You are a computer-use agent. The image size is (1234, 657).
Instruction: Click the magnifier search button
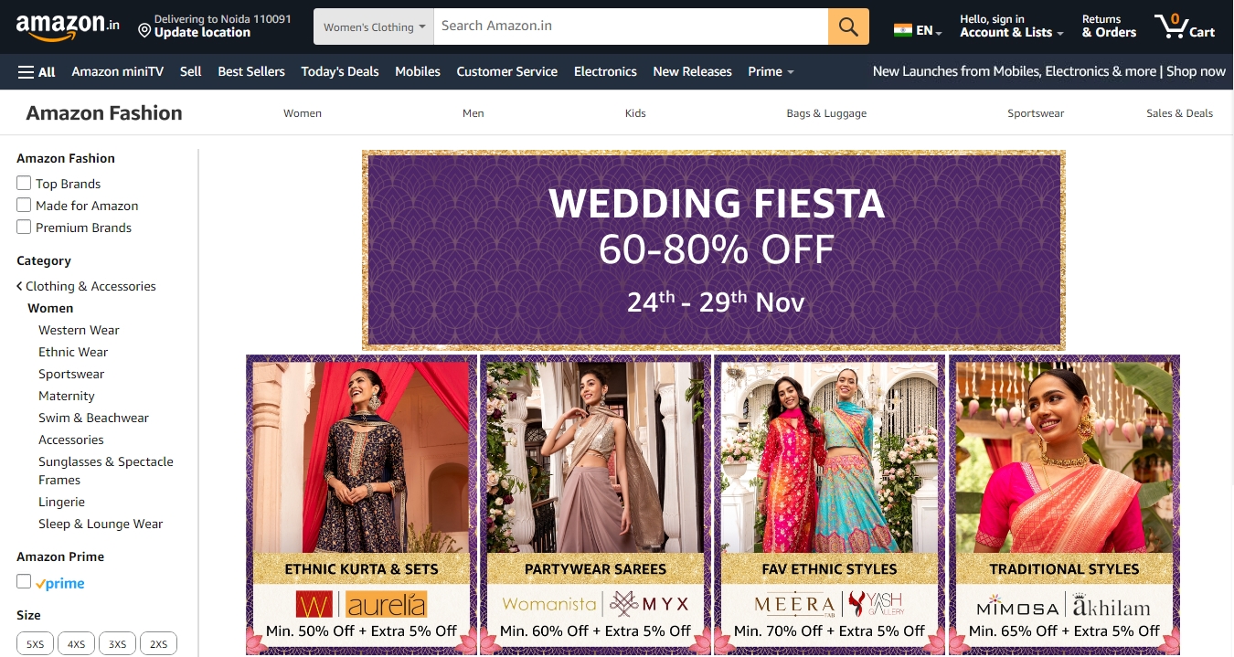click(x=848, y=26)
